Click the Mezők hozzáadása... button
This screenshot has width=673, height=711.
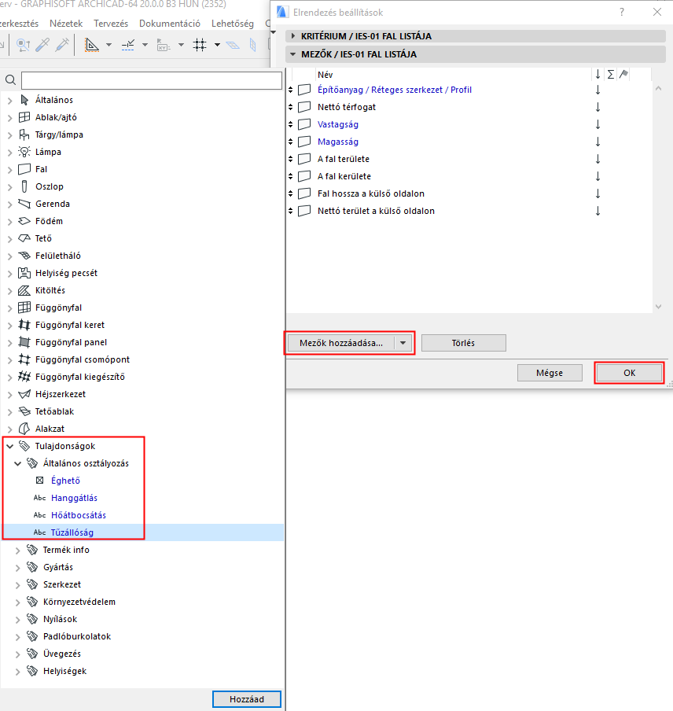tap(341, 343)
